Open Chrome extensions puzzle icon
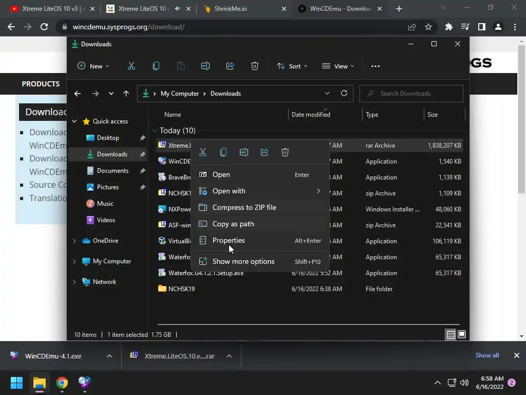 [448, 27]
